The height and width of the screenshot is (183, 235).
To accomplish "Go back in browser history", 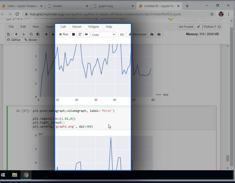I will coord(3,14).
